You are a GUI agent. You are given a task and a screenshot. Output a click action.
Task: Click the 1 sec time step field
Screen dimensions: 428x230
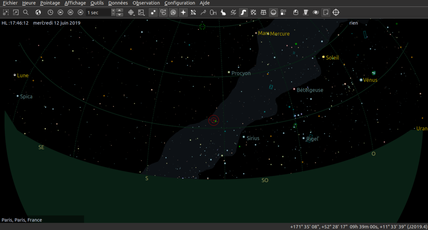pyautogui.click(x=98, y=12)
